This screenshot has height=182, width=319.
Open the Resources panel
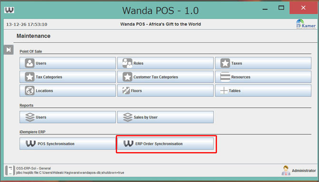click(263, 77)
